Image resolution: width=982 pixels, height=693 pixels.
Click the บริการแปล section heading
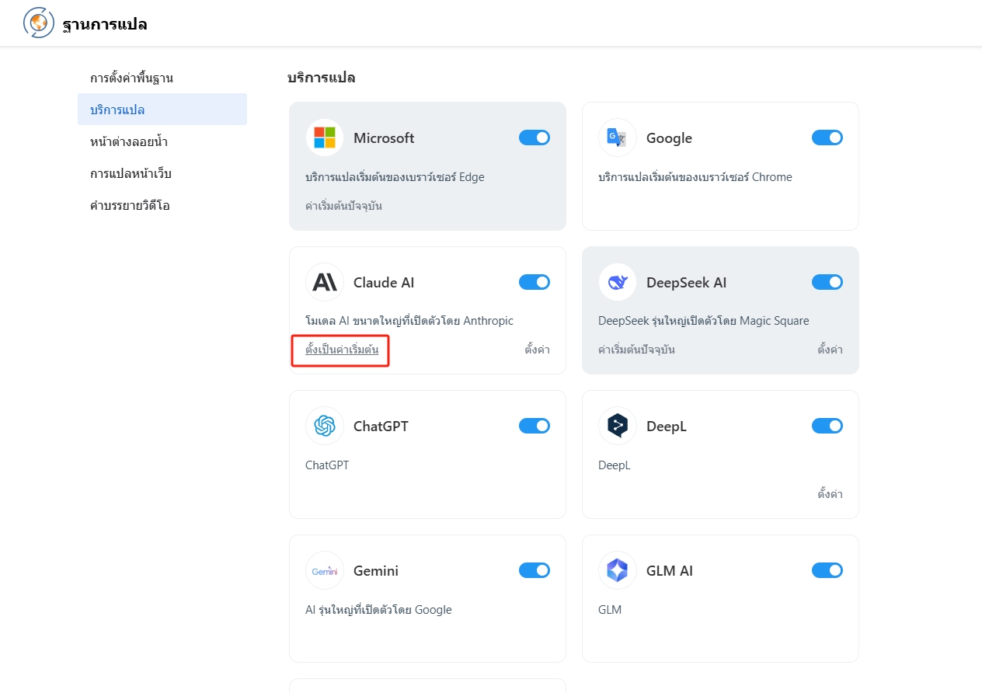321,77
